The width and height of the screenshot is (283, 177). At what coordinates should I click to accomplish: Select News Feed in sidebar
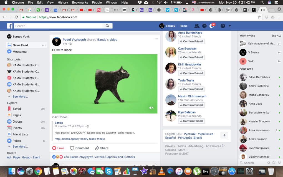(x=20, y=45)
